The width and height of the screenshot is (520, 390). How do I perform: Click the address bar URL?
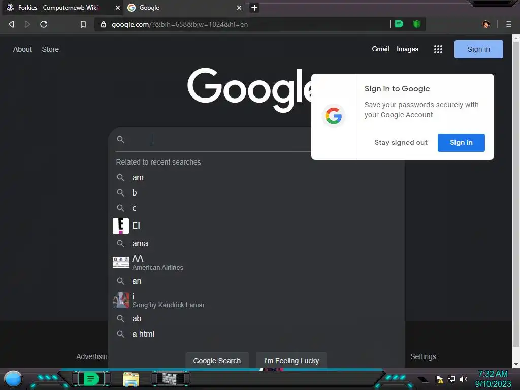180,24
